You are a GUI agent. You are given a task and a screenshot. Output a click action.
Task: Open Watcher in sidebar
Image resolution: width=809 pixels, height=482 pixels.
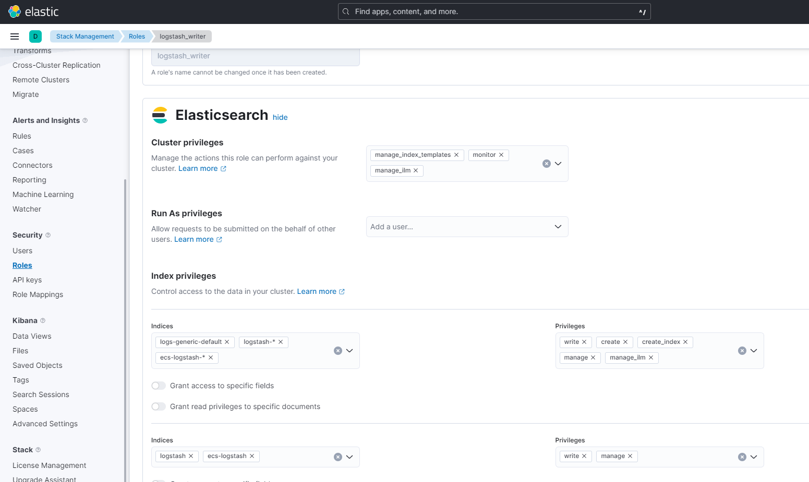pyautogui.click(x=27, y=209)
